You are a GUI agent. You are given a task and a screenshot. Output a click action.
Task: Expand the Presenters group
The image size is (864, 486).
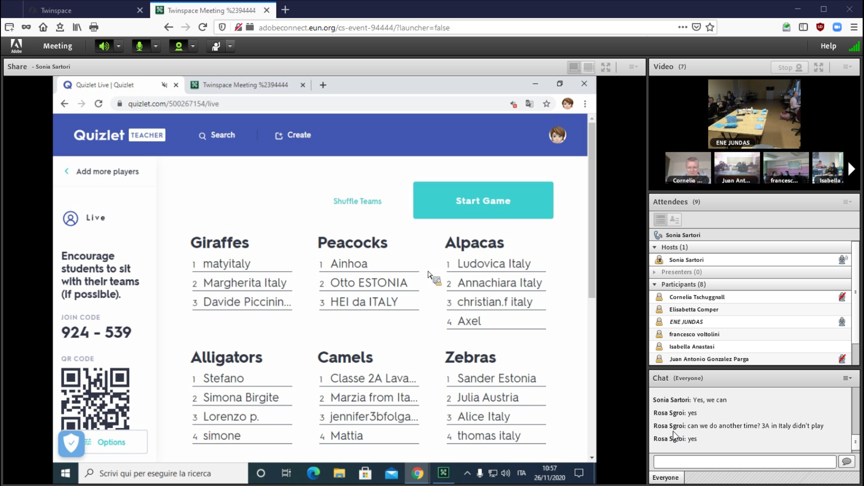click(x=655, y=272)
